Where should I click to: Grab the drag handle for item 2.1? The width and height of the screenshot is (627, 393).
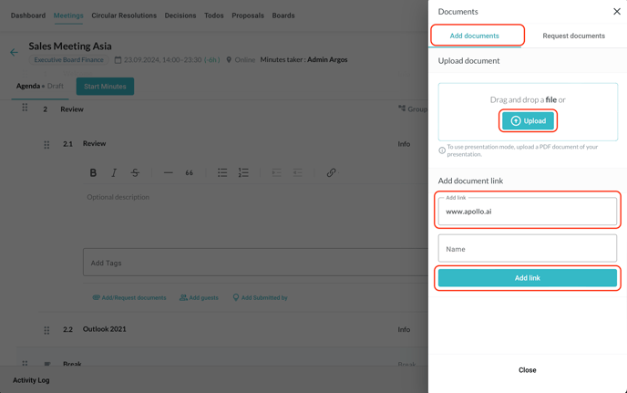[x=46, y=144]
